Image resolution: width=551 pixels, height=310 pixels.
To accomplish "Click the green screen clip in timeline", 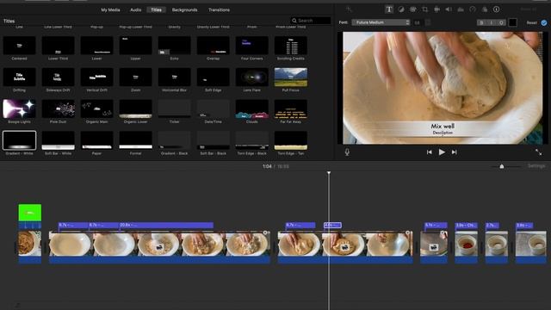I will click(30, 213).
